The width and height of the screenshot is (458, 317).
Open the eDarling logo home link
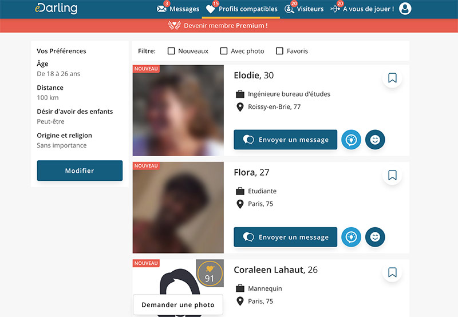click(56, 8)
